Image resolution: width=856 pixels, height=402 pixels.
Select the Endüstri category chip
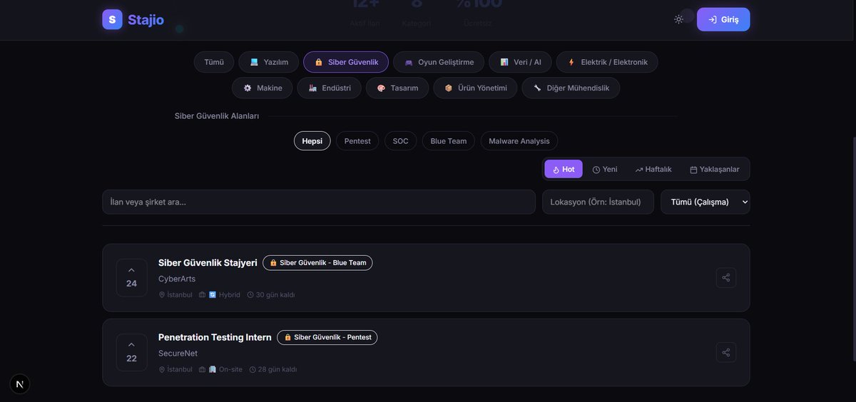click(329, 88)
